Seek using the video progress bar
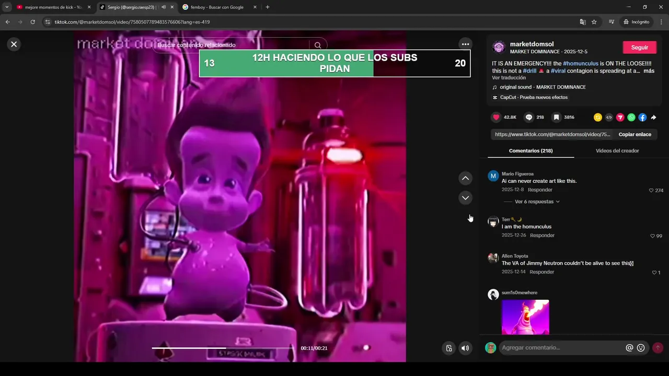This screenshot has height=376, width=669. point(224,348)
